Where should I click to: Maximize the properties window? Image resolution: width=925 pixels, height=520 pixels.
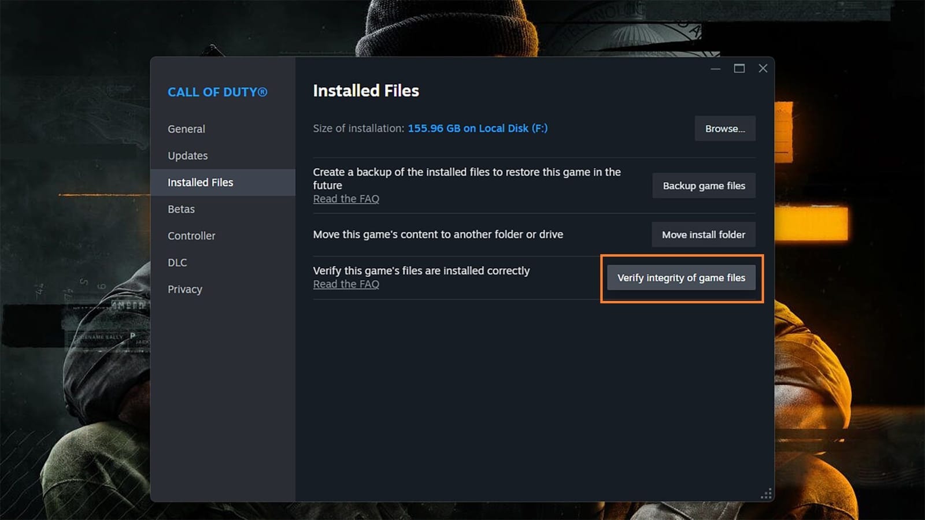(739, 68)
